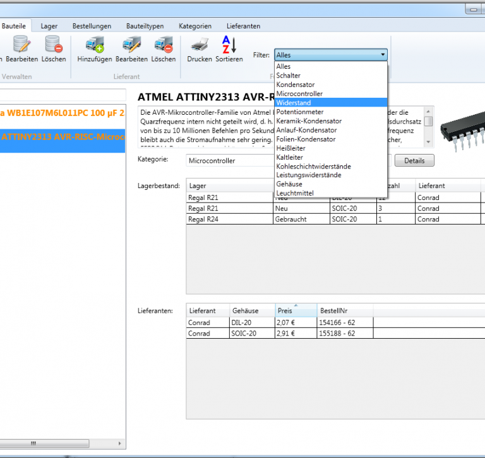
Task: Switch to the Lager tab
Action: (49, 26)
